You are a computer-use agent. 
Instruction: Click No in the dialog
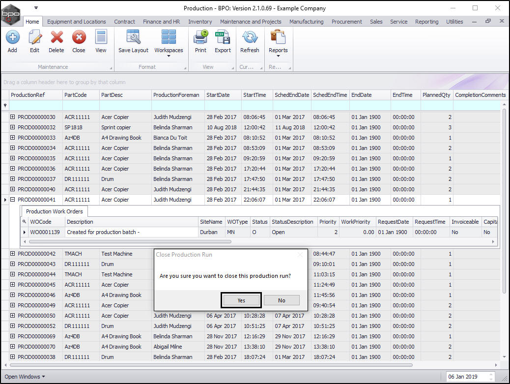point(282,300)
